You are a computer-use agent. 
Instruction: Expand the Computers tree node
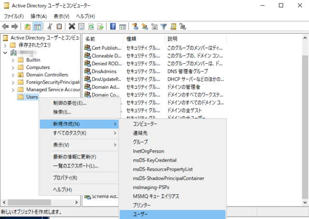[13, 68]
